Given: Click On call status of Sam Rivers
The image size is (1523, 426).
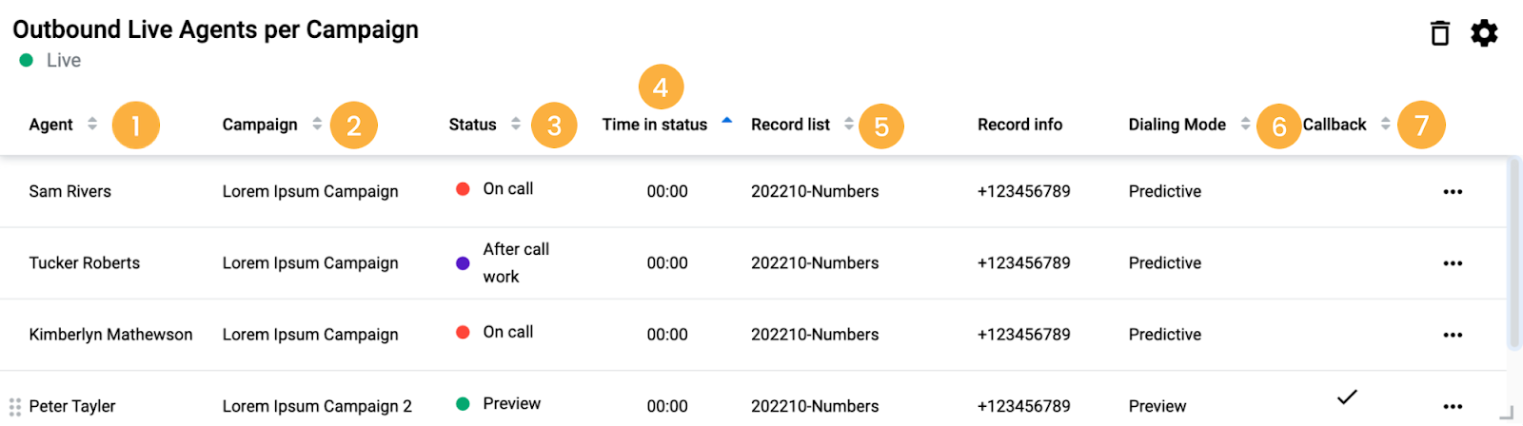Looking at the screenshot, I should pyautogui.click(x=507, y=188).
